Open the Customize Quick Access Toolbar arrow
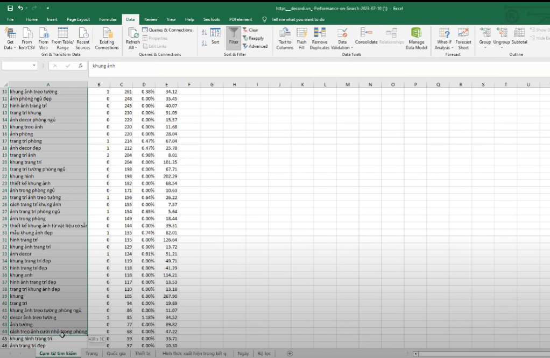The image size is (550, 358). pos(48,8)
